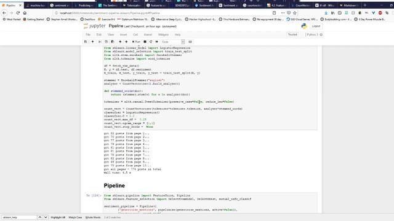Find previous match up arrow
This screenshot has height=221, width=394.
tap(40, 217)
